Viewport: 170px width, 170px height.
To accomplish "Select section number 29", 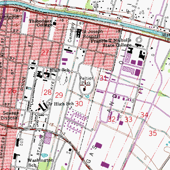I will pyautogui.click(x=59, y=95).
